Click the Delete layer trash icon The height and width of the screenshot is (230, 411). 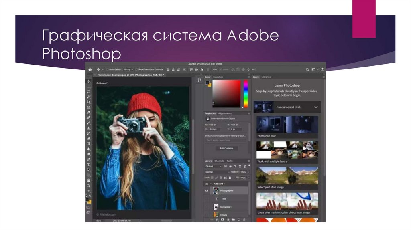click(244, 220)
